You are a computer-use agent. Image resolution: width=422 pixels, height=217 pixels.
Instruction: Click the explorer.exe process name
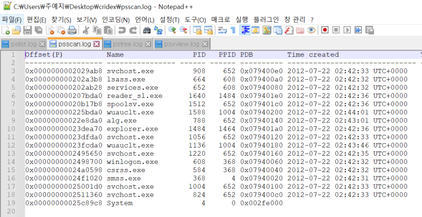coord(133,129)
